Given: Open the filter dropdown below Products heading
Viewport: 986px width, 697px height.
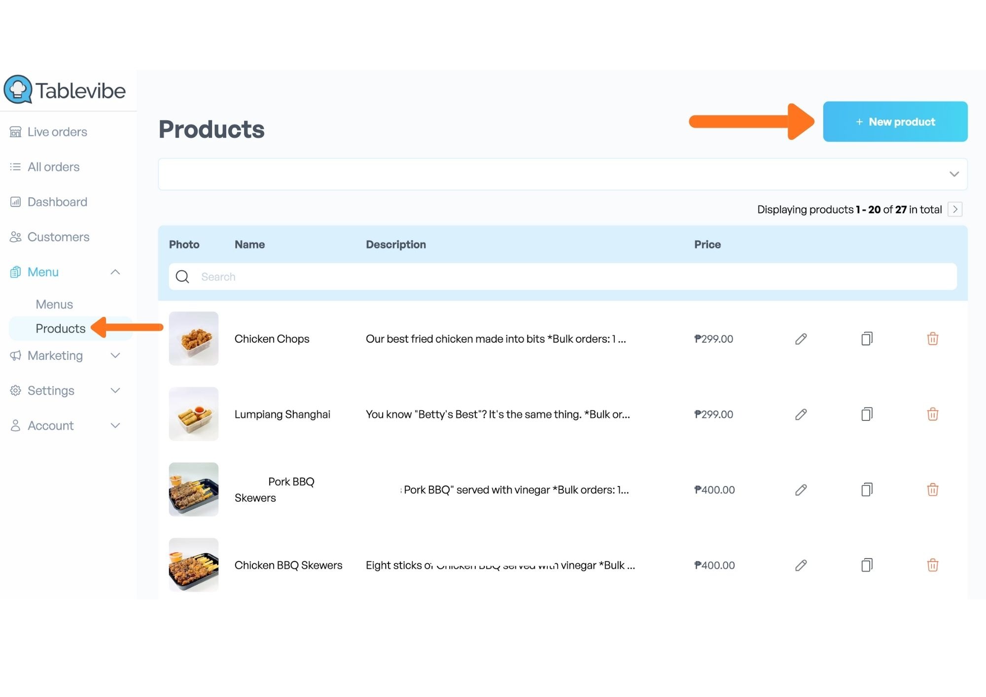Looking at the screenshot, I should click(563, 174).
